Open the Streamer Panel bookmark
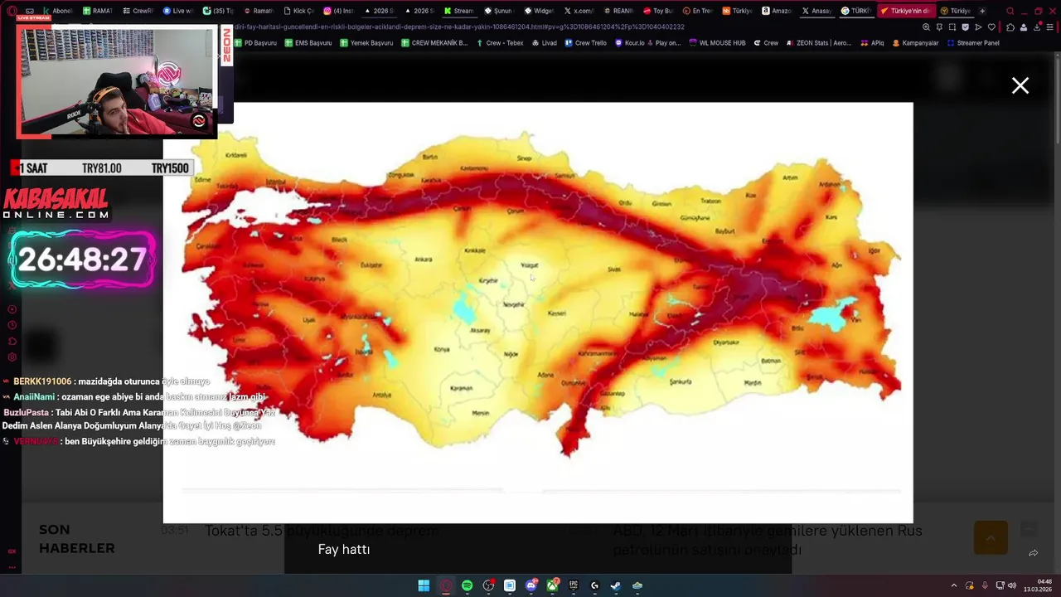Viewport: 1061px width, 597px height. tap(974, 43)
